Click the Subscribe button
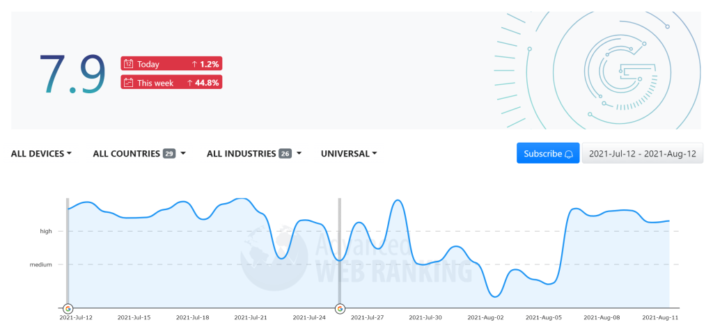 (x=548, y=154)
